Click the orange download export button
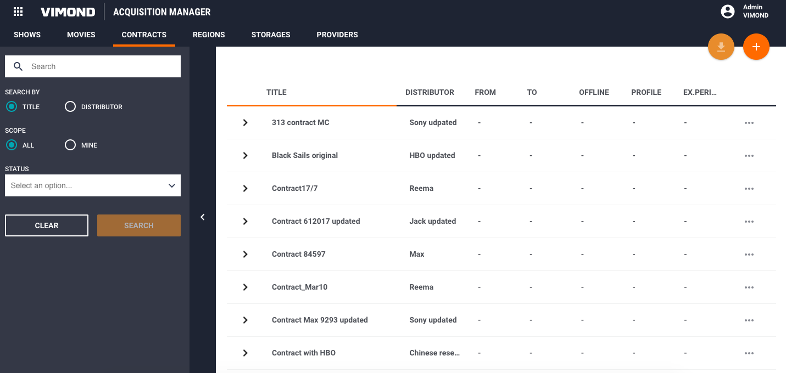786x373 pixels. (721, 47)
